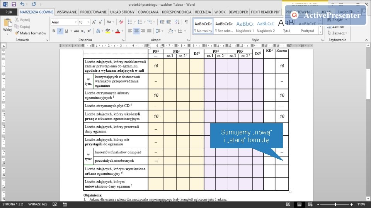Click the decrease indent icon

[162, 22]
